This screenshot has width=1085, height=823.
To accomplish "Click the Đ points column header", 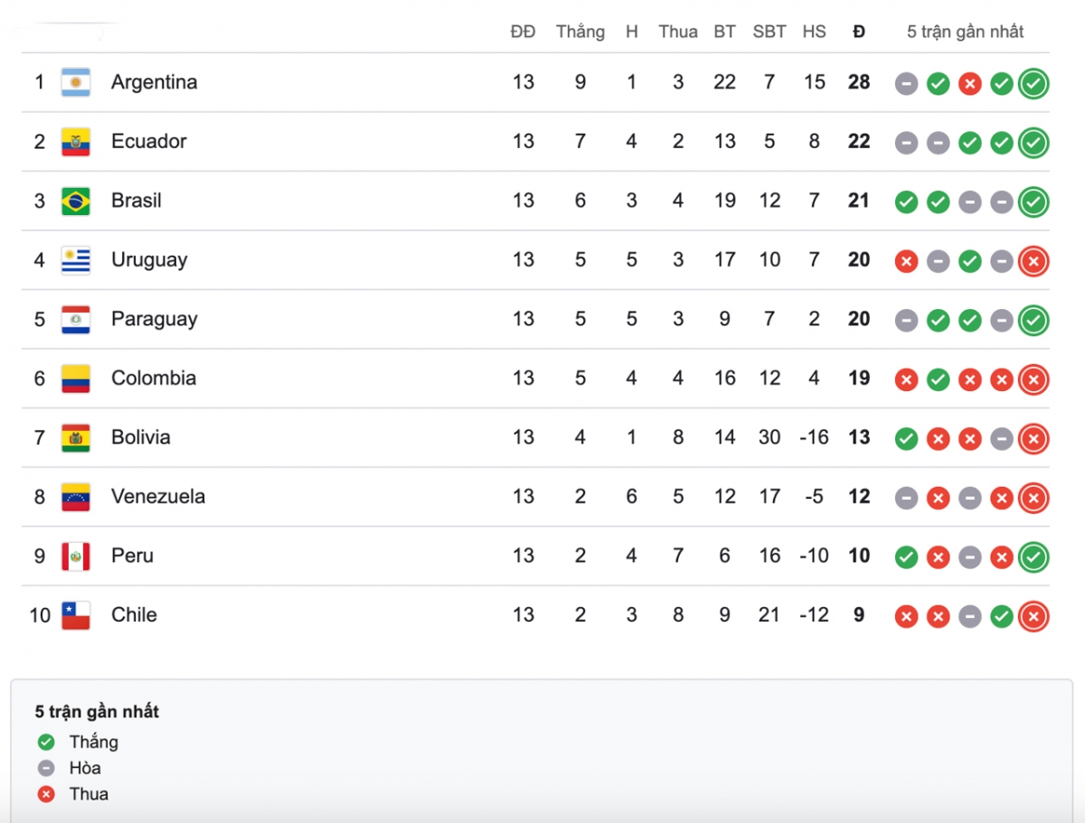I will 859,32.
